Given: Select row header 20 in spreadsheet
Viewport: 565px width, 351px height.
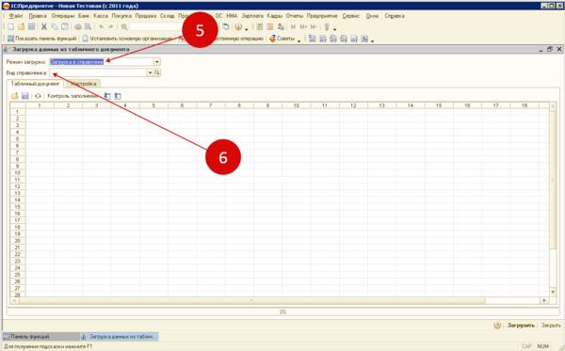Looking at the screenshot, I should (x=17, y=241).
